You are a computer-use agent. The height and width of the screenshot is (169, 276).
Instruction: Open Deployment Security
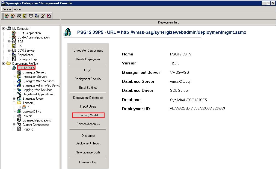tap(88, 79)
